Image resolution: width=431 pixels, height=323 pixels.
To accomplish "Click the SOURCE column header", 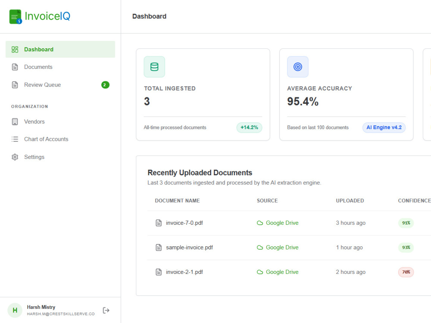I will coord(267,201).
